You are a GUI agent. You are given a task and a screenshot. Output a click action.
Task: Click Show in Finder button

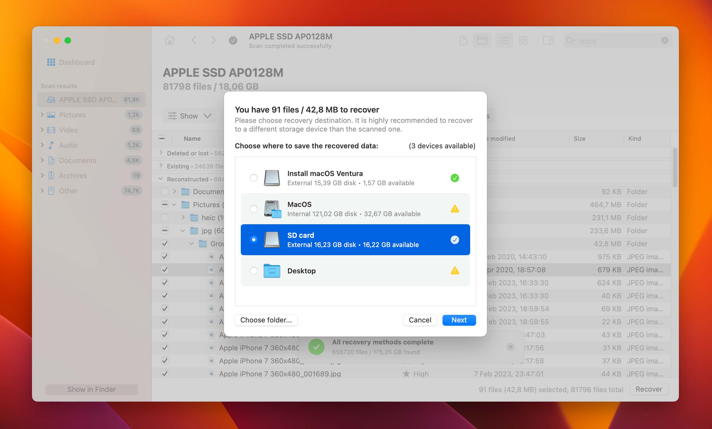click(x=91, y=389)
